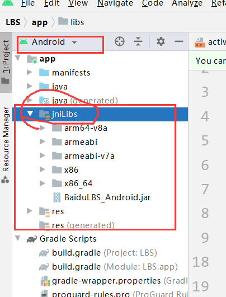Click the Android Studio logo icon
The width and height of the screenshot is (226, 297).
[8, 3]
